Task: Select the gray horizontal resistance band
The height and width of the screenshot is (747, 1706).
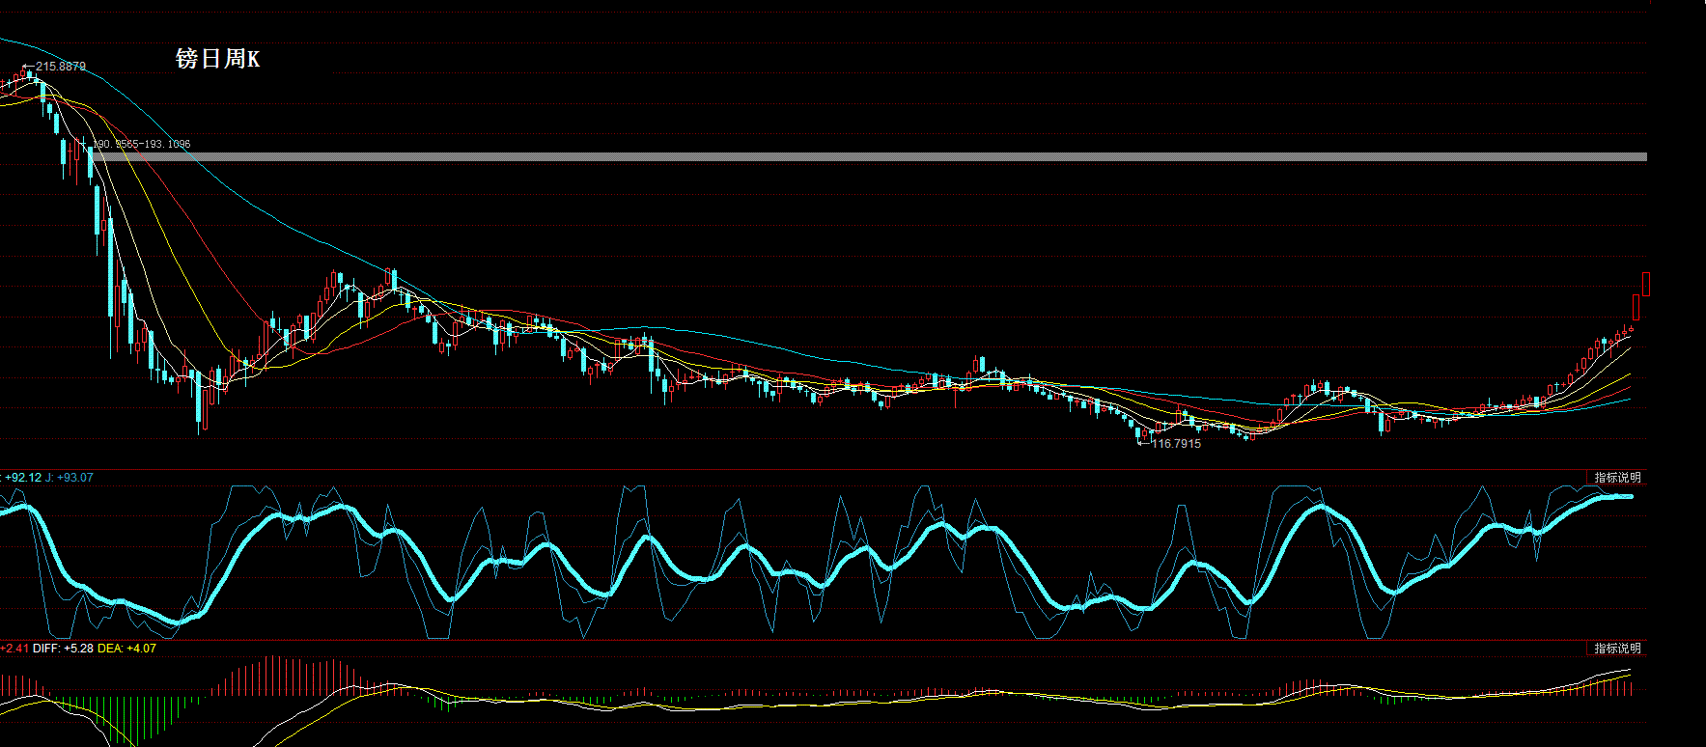Action: [869, 156]
